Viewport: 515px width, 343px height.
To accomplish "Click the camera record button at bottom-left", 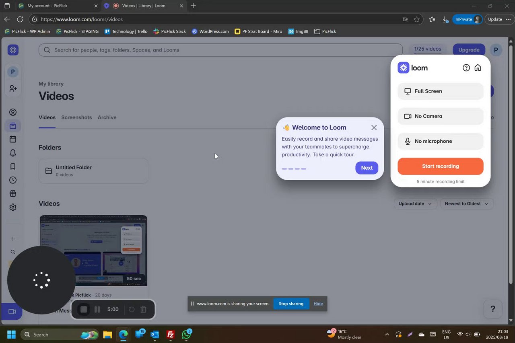I will pyautogui.click(x=12, y=312).
